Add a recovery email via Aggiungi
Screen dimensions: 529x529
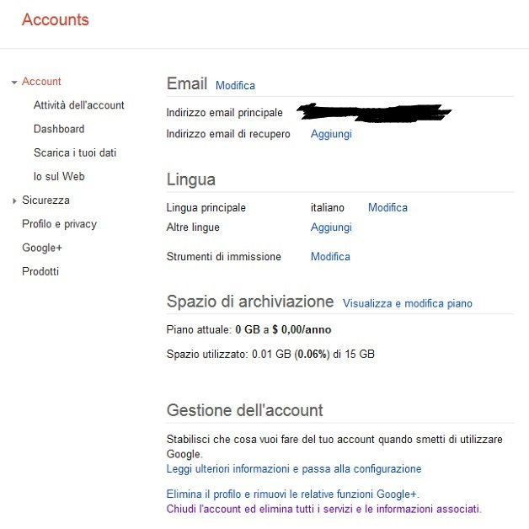[331, 134]
